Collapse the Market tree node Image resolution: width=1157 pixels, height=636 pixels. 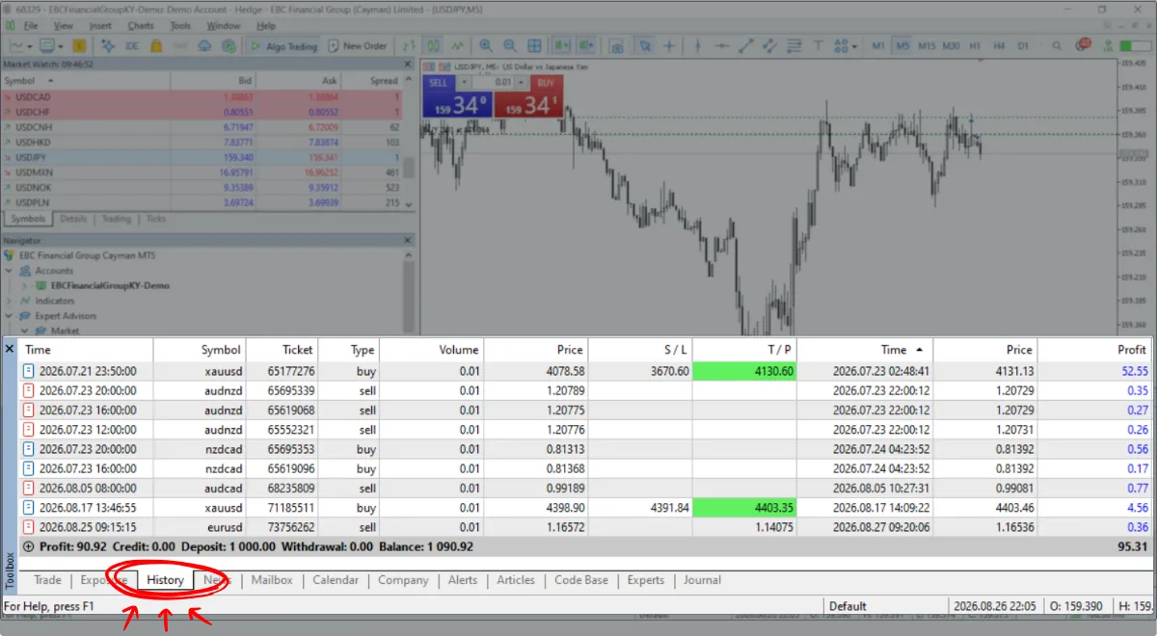coord(25,331)
